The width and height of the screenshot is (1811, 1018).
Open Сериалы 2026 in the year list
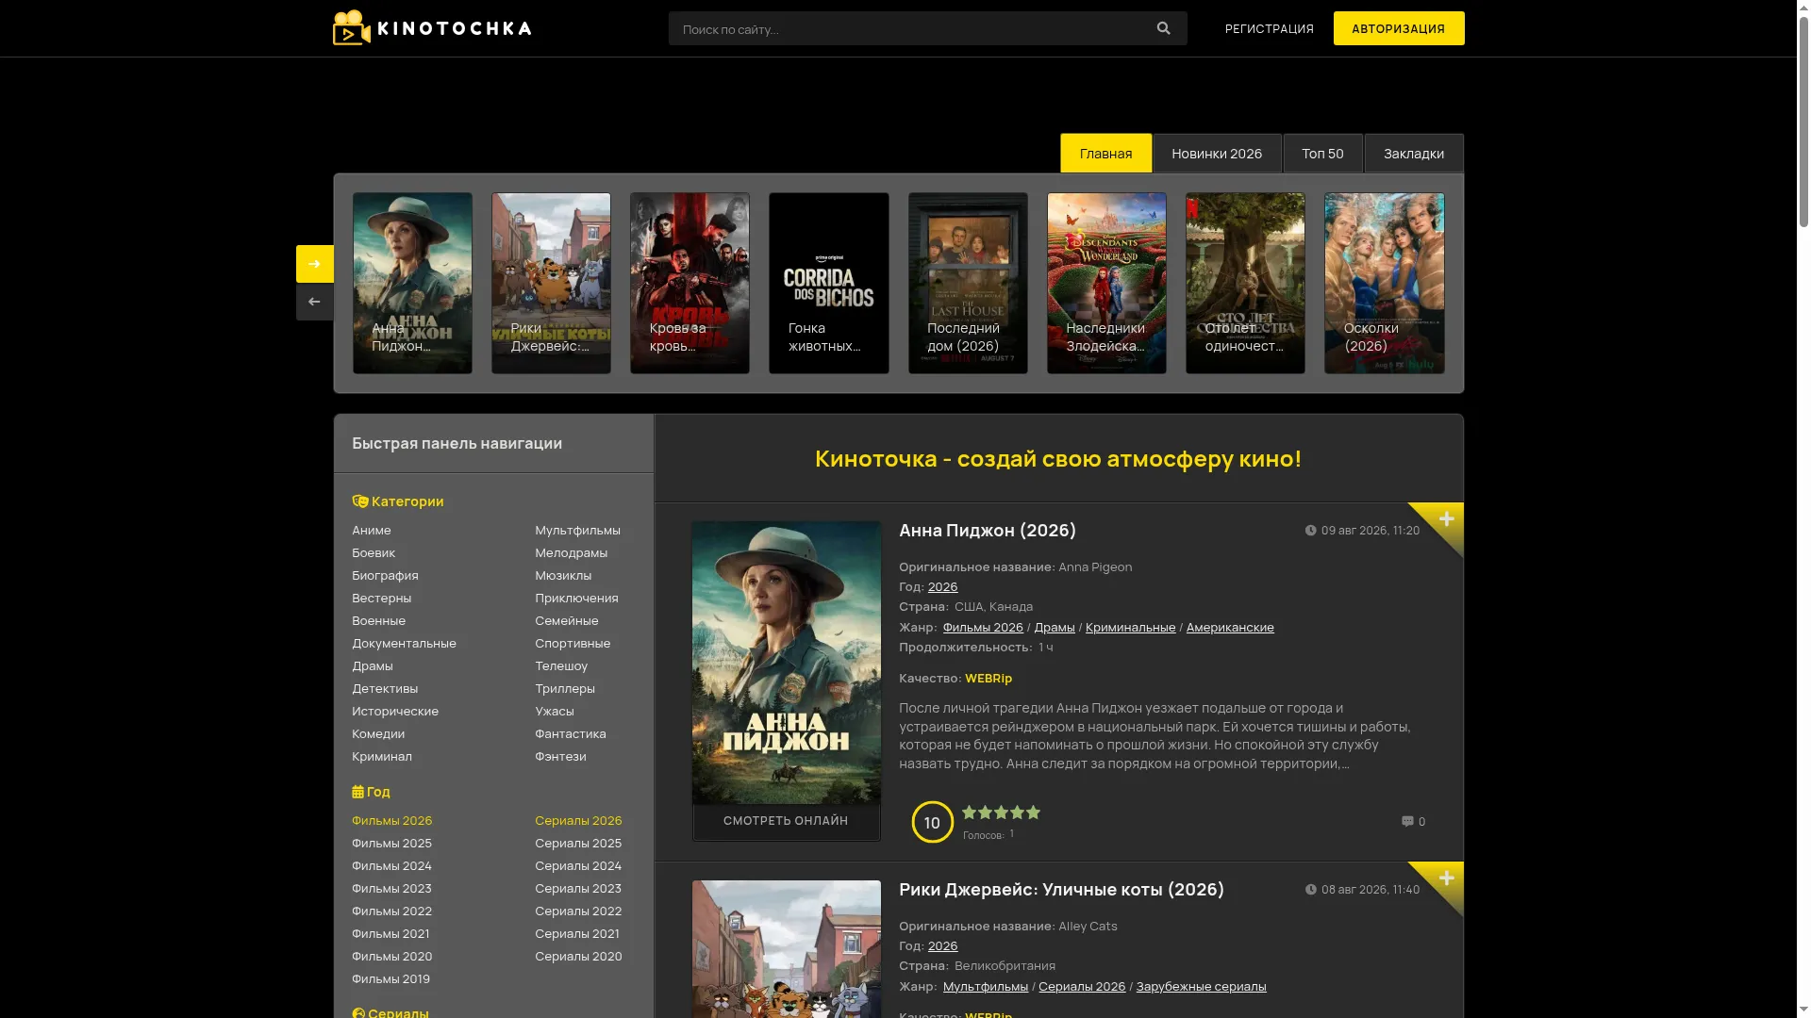pyautogui.click(x=578, y=820)
